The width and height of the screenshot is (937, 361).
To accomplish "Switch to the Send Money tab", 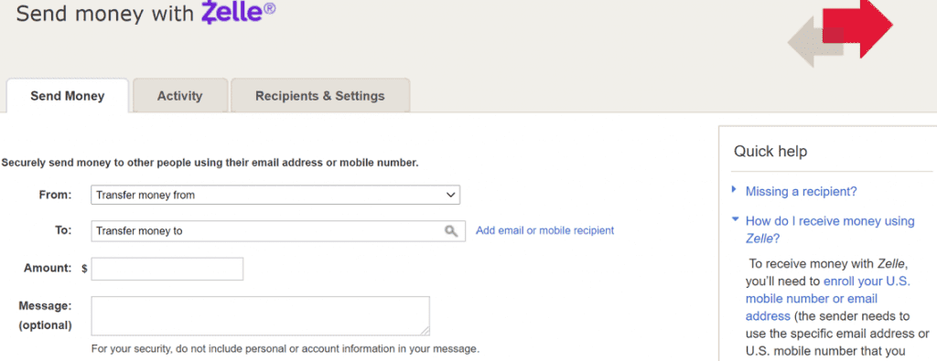I will click(68, 95).
